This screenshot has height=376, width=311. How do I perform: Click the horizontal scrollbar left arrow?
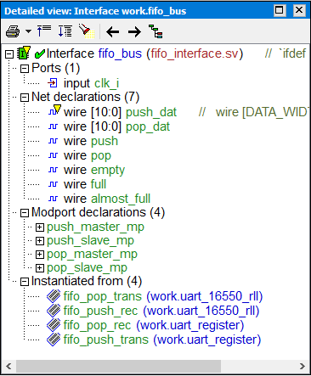[8, 366]
